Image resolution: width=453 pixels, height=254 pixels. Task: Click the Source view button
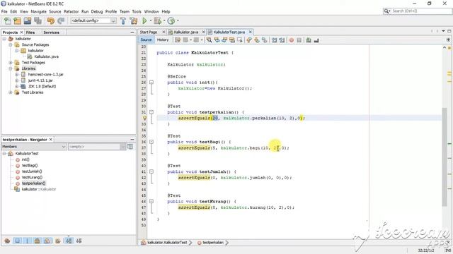[146, 40]
